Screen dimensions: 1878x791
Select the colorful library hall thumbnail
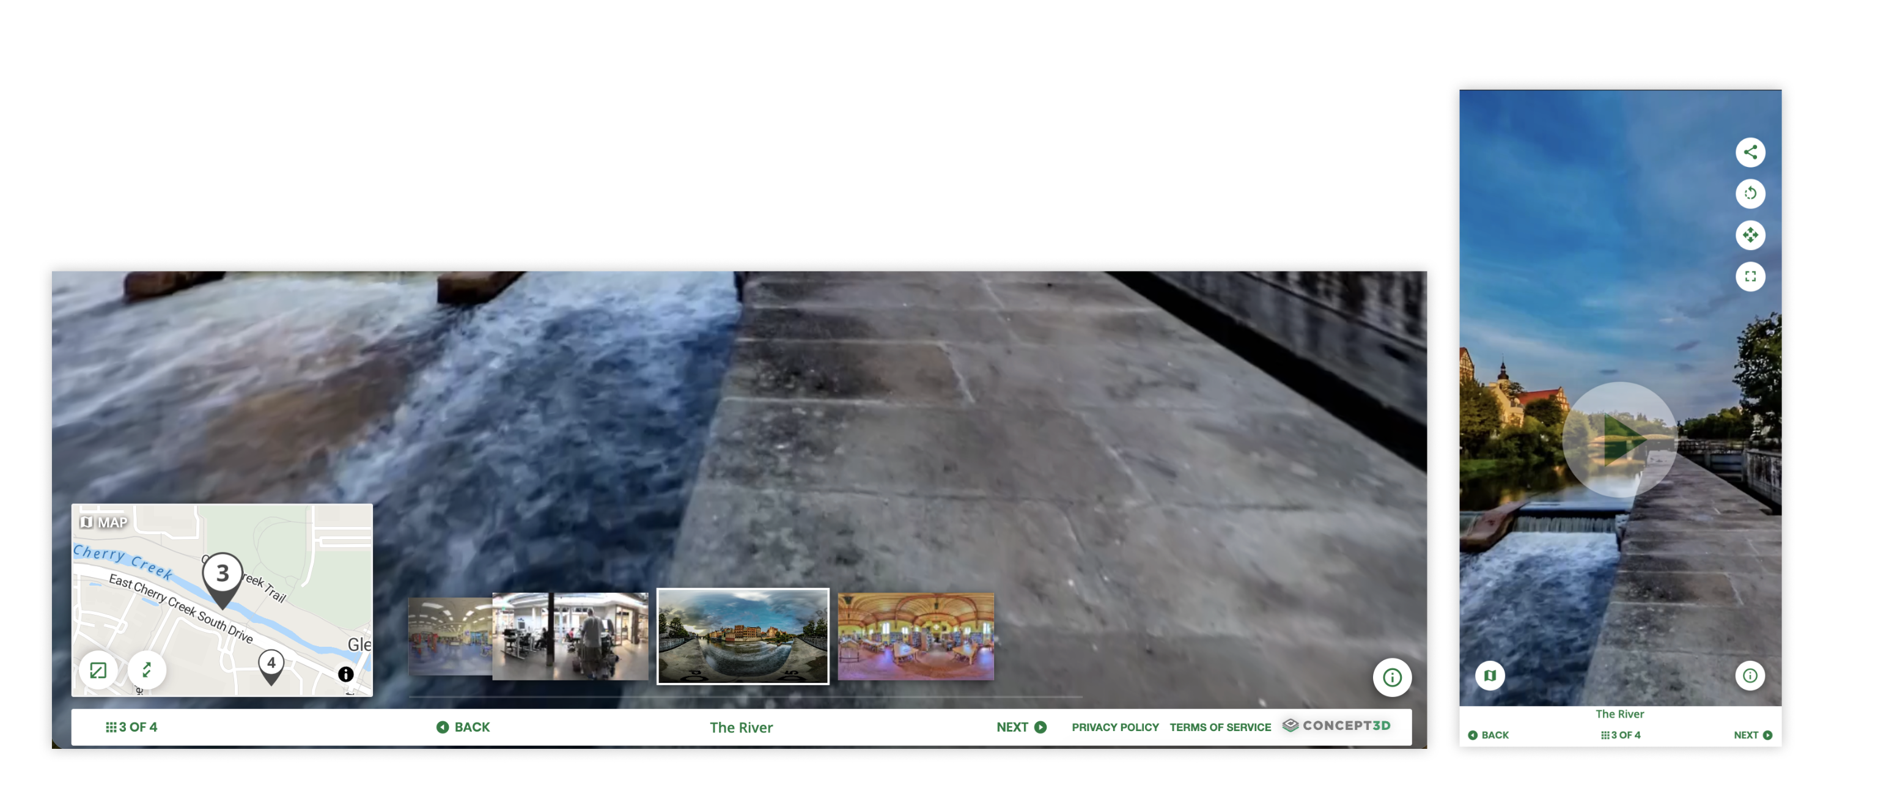tap(915, 636)
